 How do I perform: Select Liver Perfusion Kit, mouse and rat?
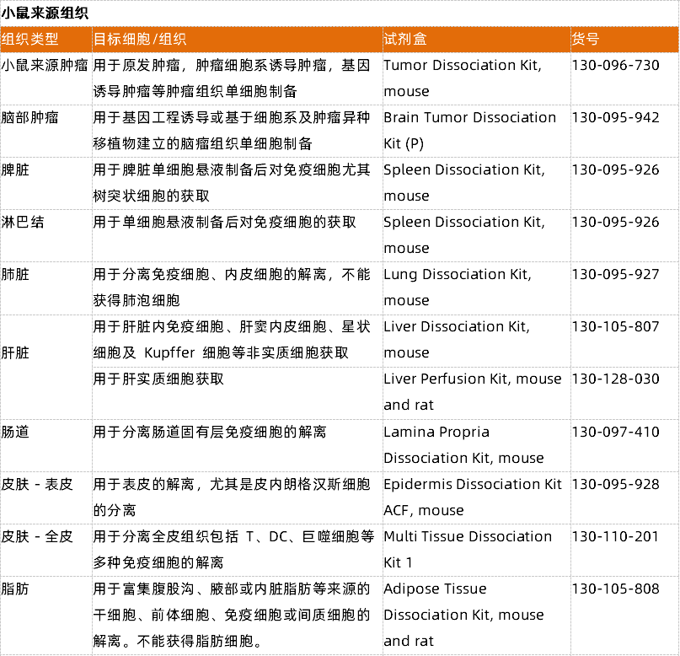[x=472, y=391]
